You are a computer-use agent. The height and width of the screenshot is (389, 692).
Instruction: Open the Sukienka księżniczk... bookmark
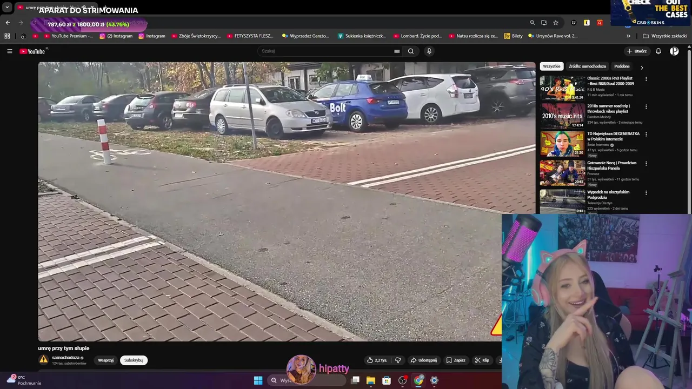point(362,36)
